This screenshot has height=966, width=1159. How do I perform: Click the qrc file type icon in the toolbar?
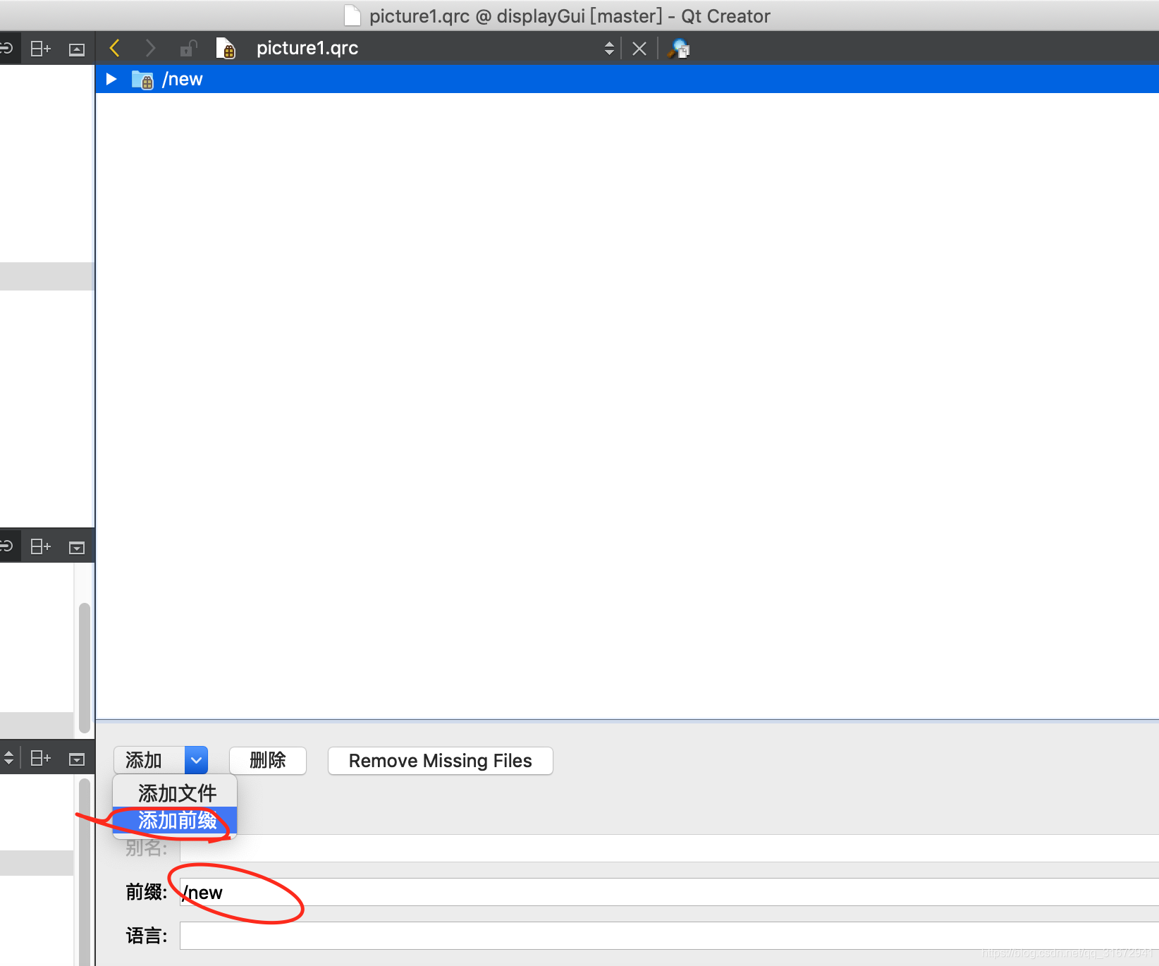tap(226, 48)
